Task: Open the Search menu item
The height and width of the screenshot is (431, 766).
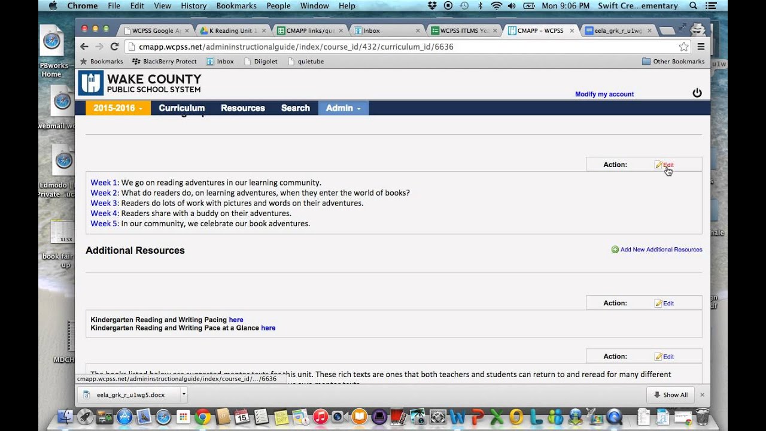Action: pos(296,108)
